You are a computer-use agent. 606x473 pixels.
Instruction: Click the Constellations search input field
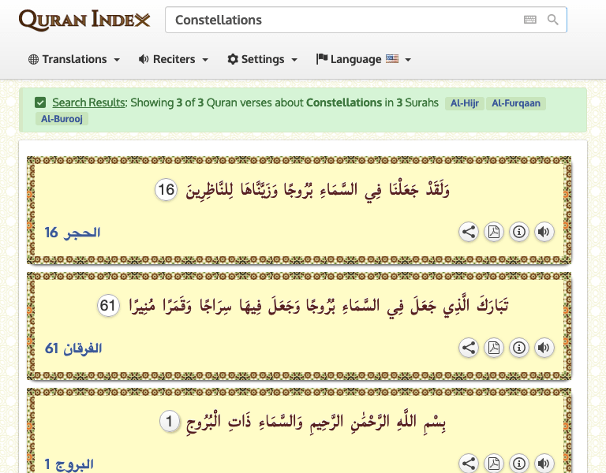tap(343, 20)
